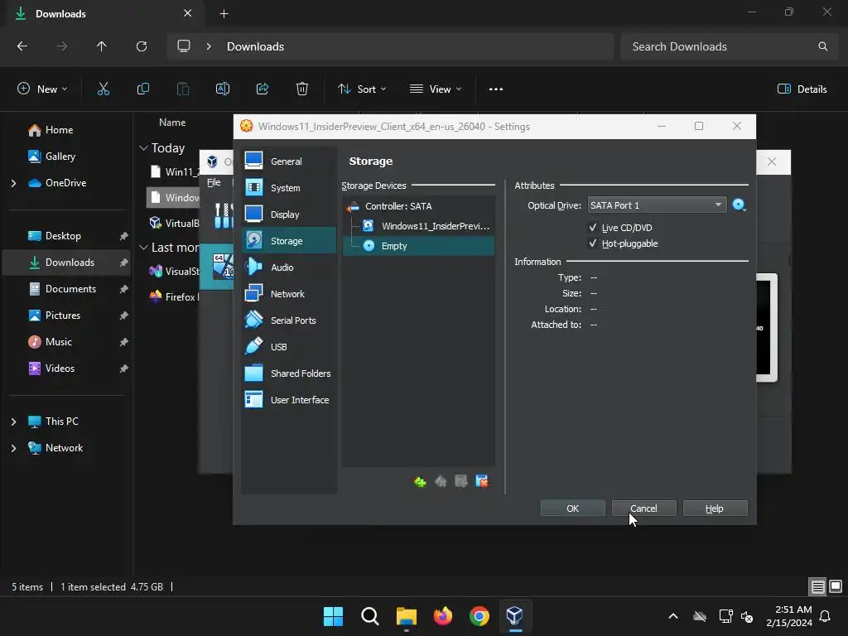Image resolution: width=848 pixels, height=636 pixels.
Task: Click the Name column header
Action: pyautogui.click(x=172, y=123)
